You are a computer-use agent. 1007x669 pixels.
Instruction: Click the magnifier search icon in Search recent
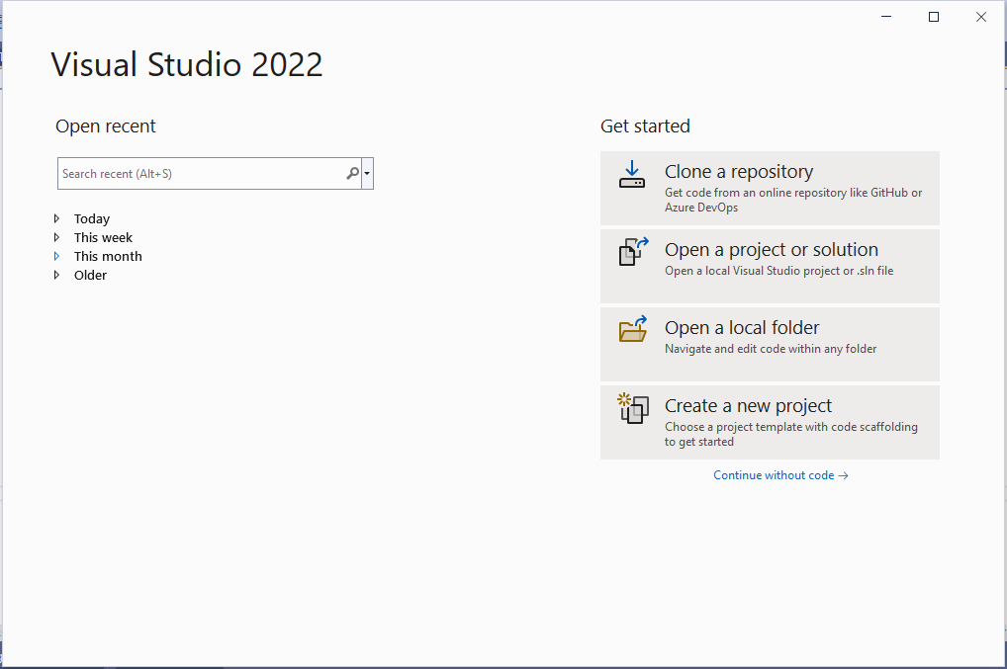point(352,173)
